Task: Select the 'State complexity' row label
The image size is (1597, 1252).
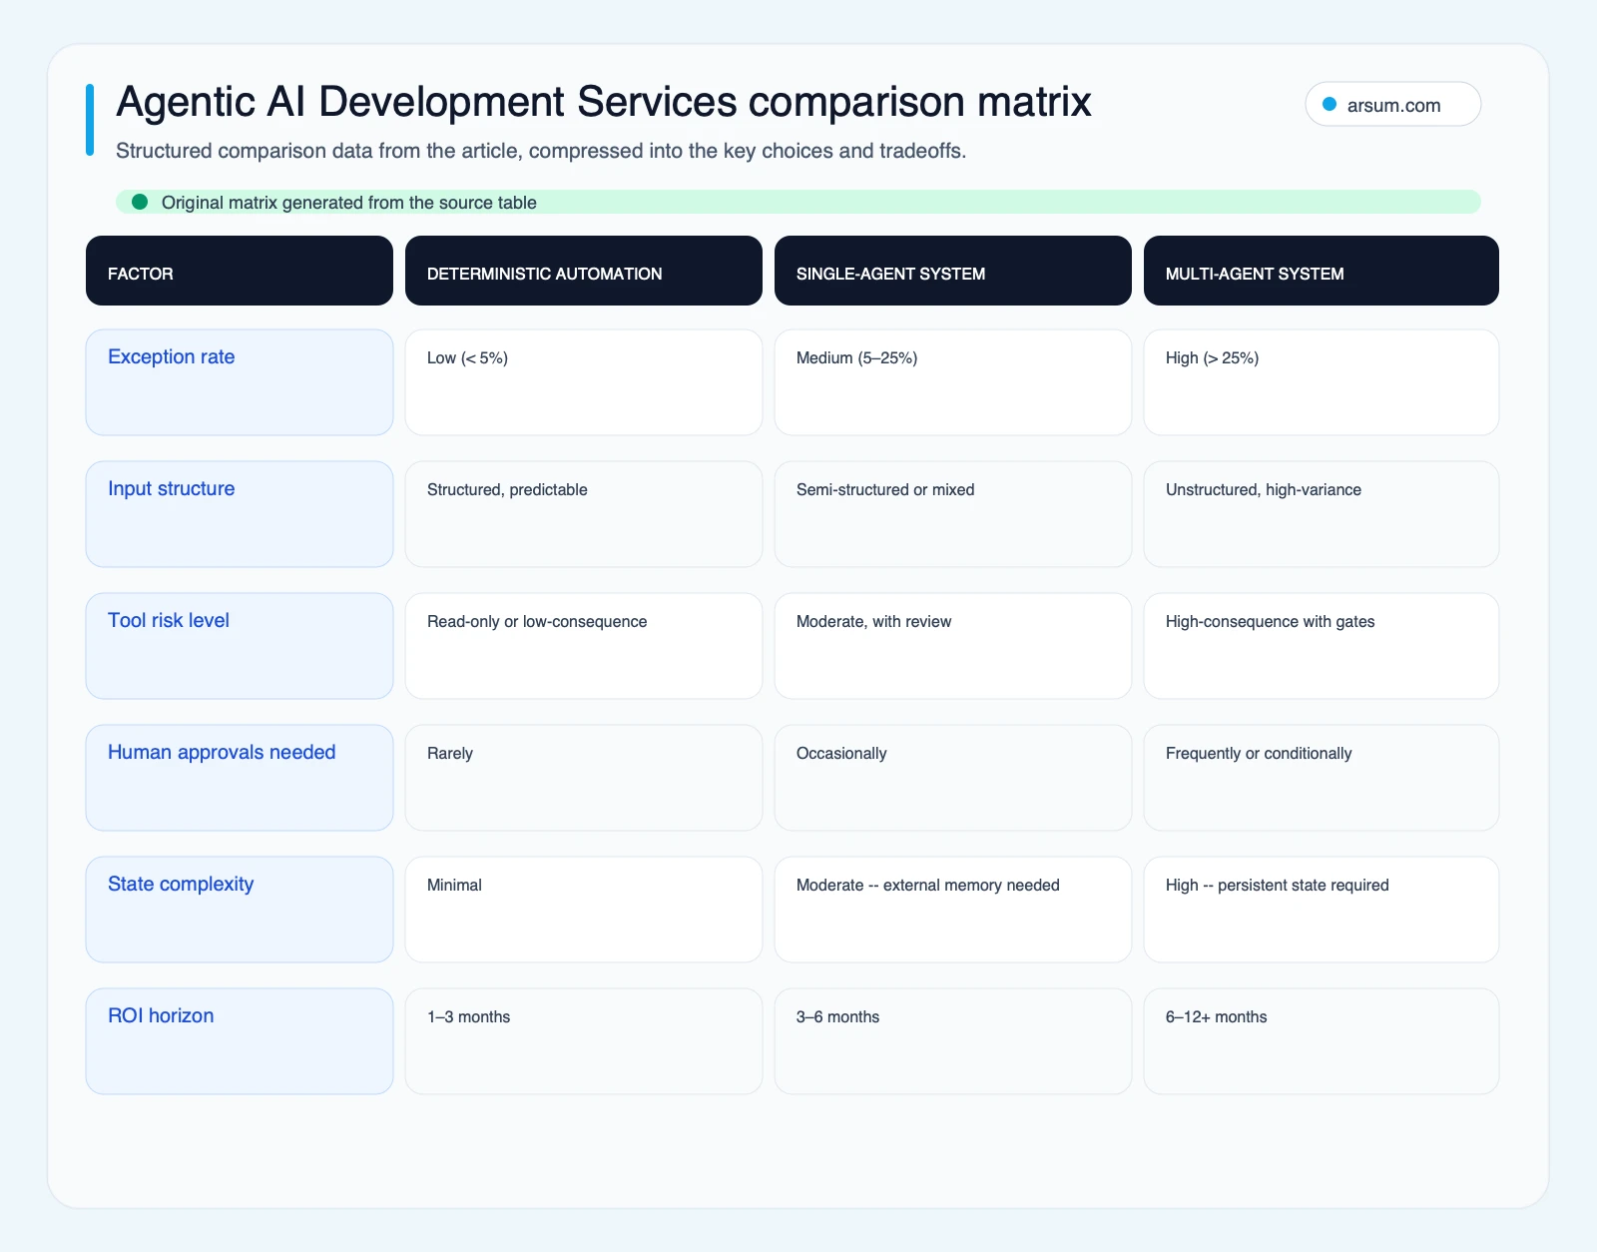Action: [x=240, y=910]
